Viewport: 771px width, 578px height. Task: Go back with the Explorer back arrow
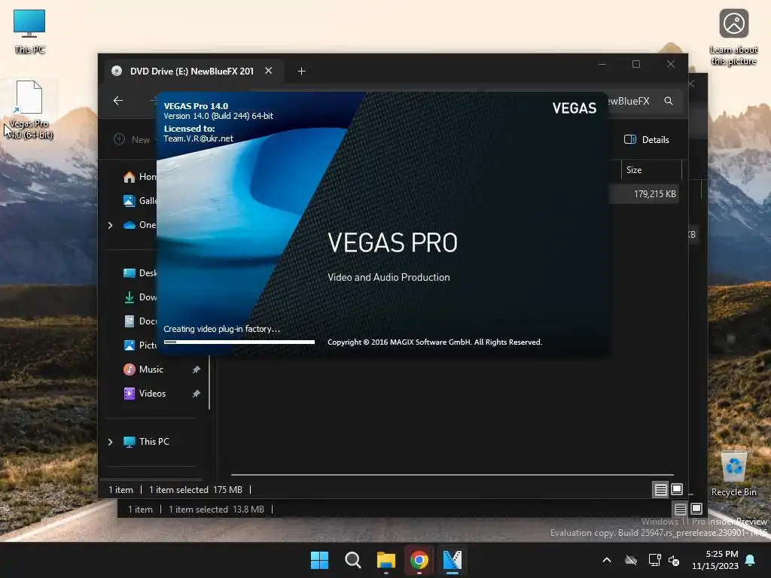[118, 101]
